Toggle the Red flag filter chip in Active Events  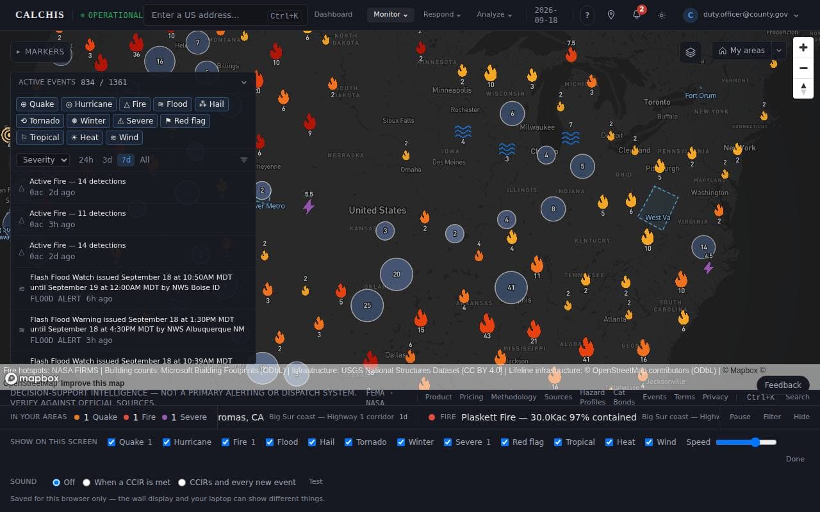(185, 121)
